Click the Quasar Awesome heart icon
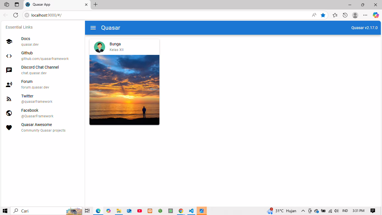The image size is (382, 215). pyautogui.click(x=9, y=128)
